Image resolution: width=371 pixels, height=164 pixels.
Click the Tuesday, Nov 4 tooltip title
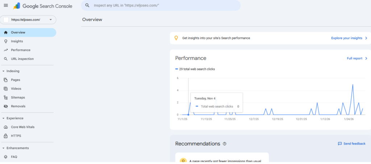(205, 98)
